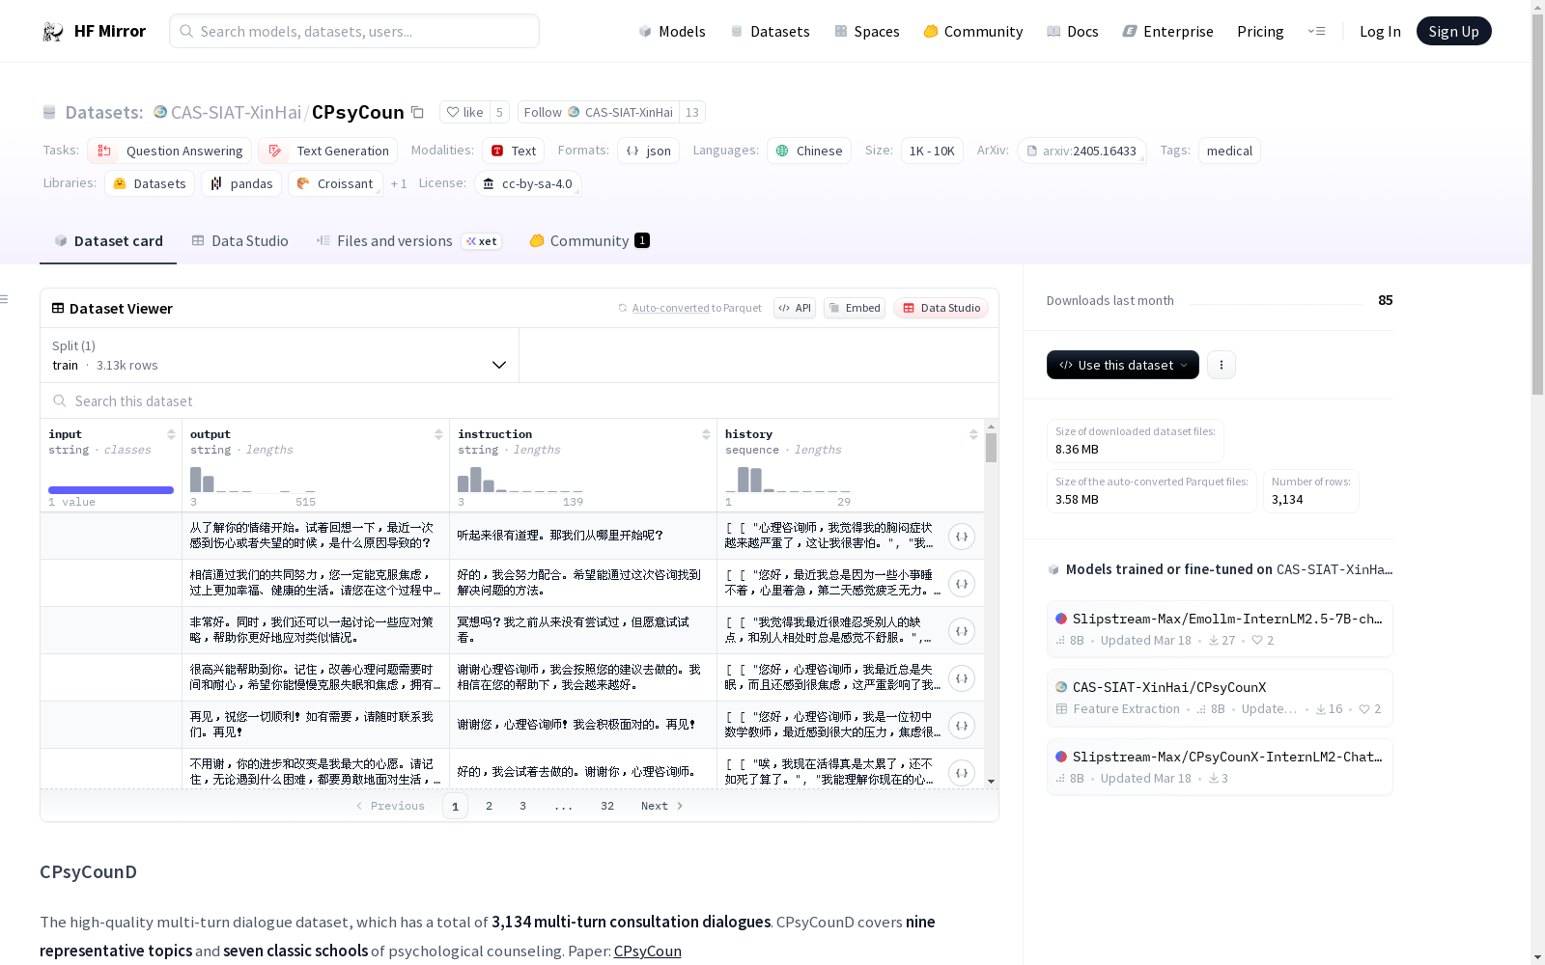Screen dimensions: 1545x965
Task: Click the Croissant library tag
Action: (335, 183)
